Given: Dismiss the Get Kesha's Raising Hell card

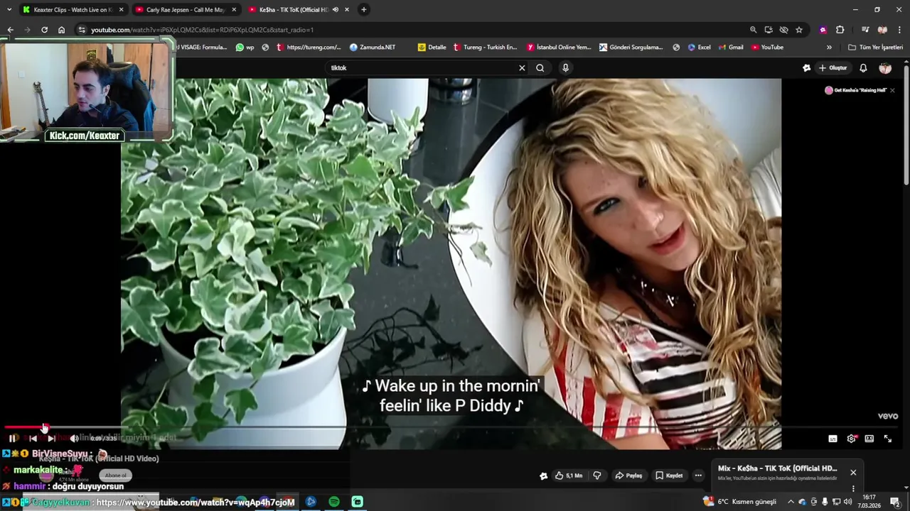Looking at the screenshot, I should coord(892,90).
